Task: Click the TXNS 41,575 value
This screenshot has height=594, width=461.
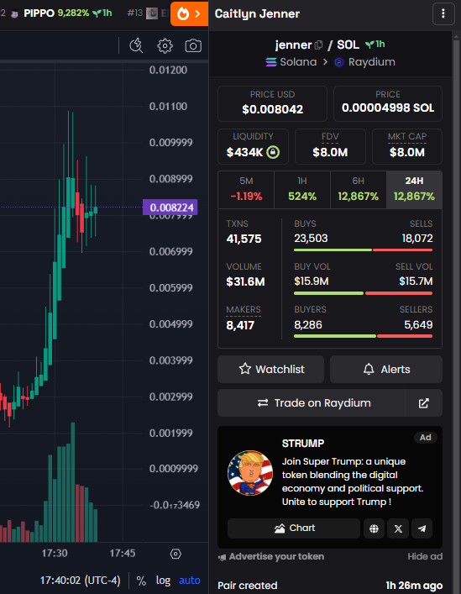Action: [x=244, y=239]
